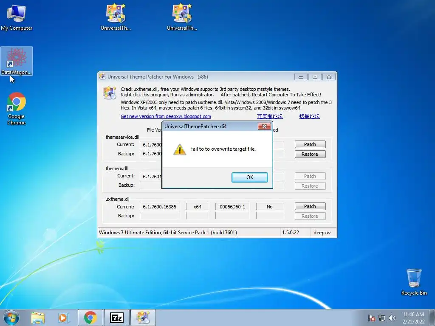The height and width of the screenshot is (326, 435).
Task: Close the UniversalThemePatcher-x64 error dialog
Action: (264, 126)
